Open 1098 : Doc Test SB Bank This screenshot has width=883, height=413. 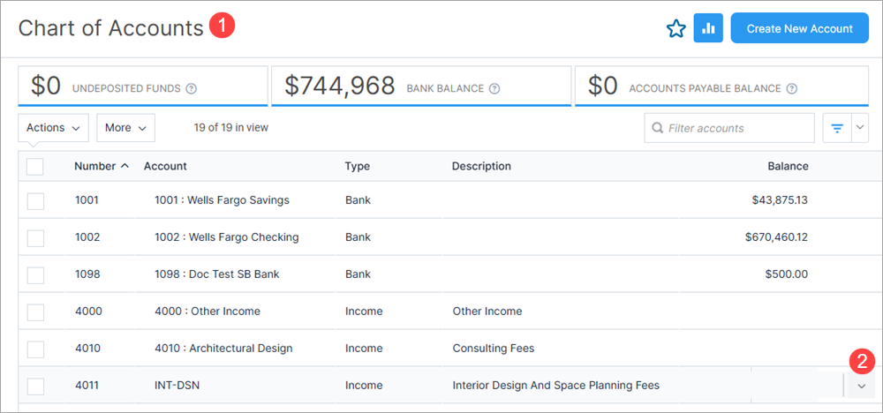click(217, 274)
